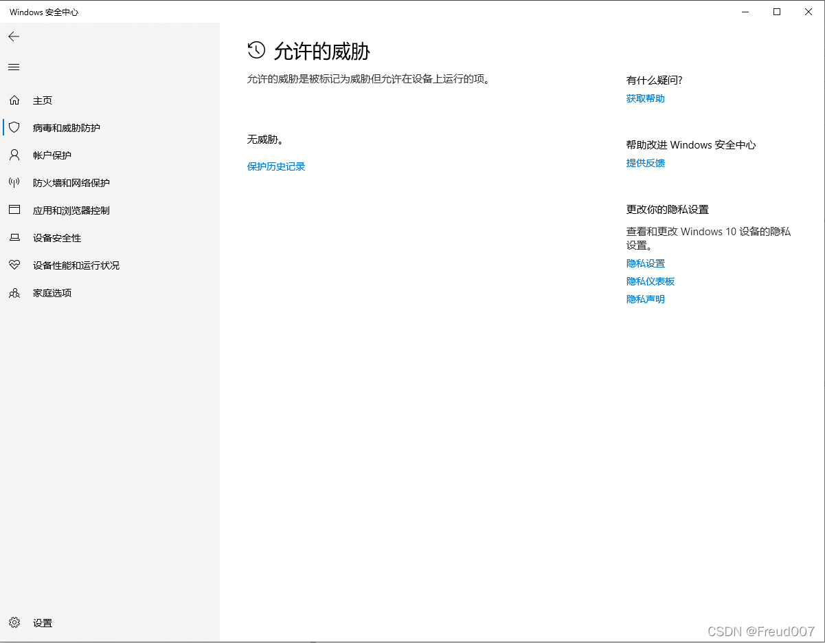Open the 保护历史记录 link
This screenshot has width=825, height=643.
point(276,166)
